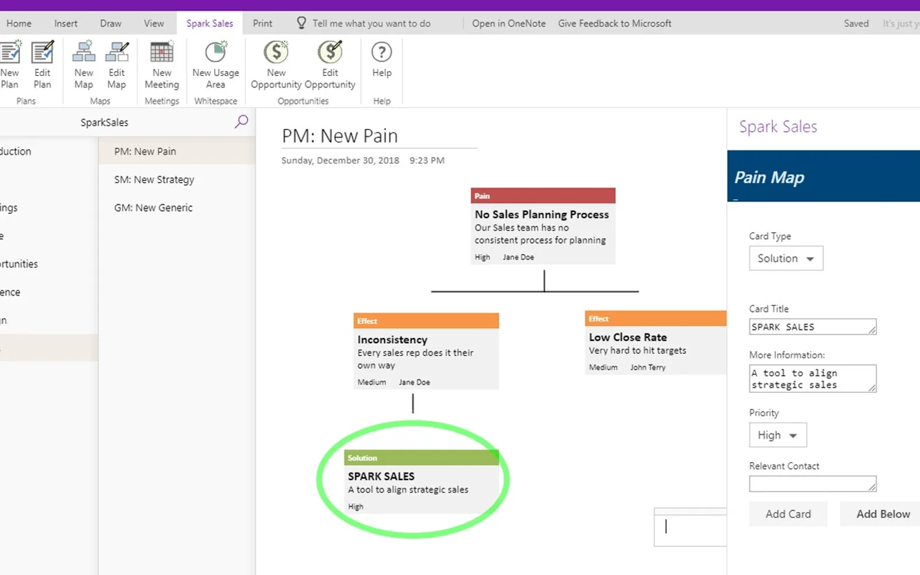920x575 pixels.
Task: Switch to the Draw tab
Action: [x=110, y=24]
